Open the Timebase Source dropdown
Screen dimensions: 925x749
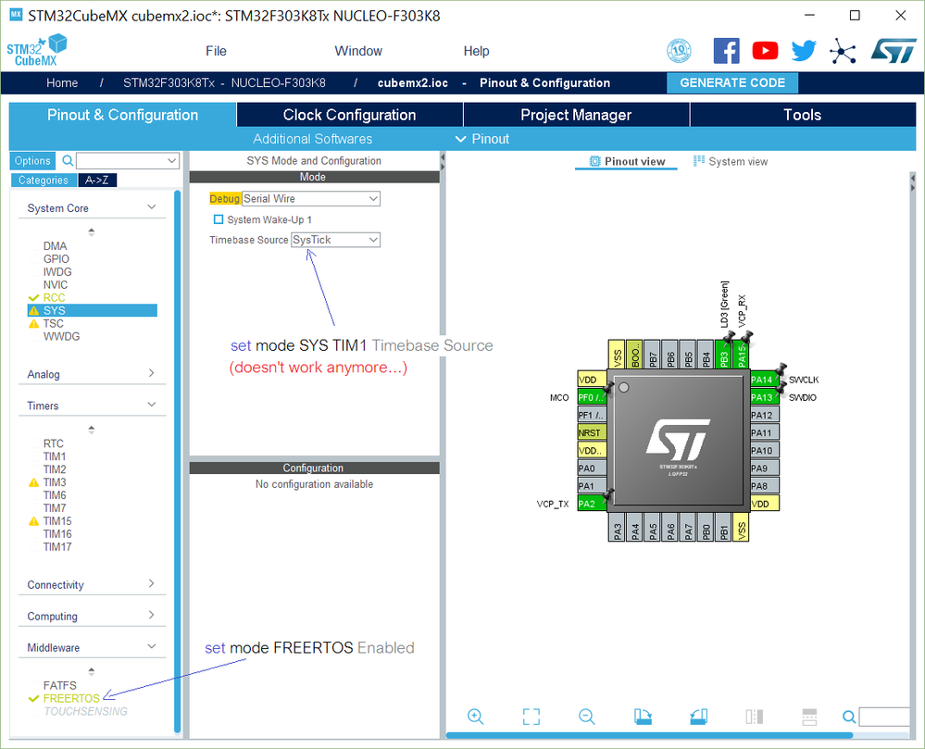coord(336,240)
